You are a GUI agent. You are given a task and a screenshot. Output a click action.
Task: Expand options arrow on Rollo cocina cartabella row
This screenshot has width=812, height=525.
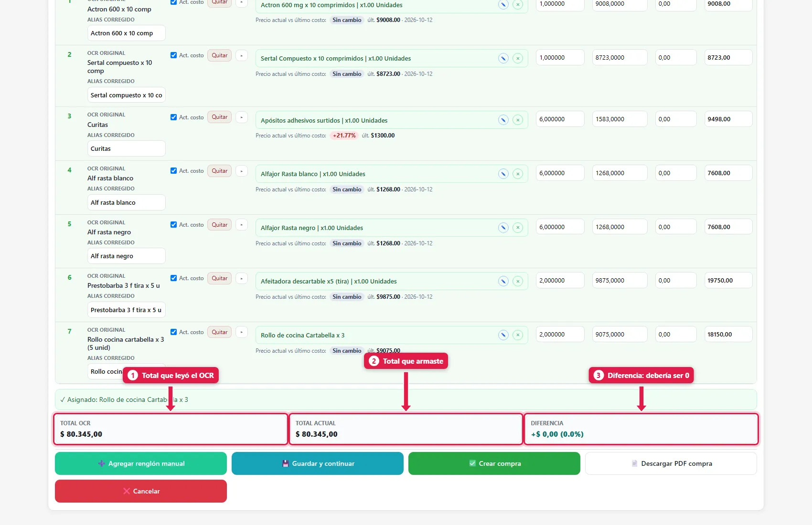click(x=242, y=332)
